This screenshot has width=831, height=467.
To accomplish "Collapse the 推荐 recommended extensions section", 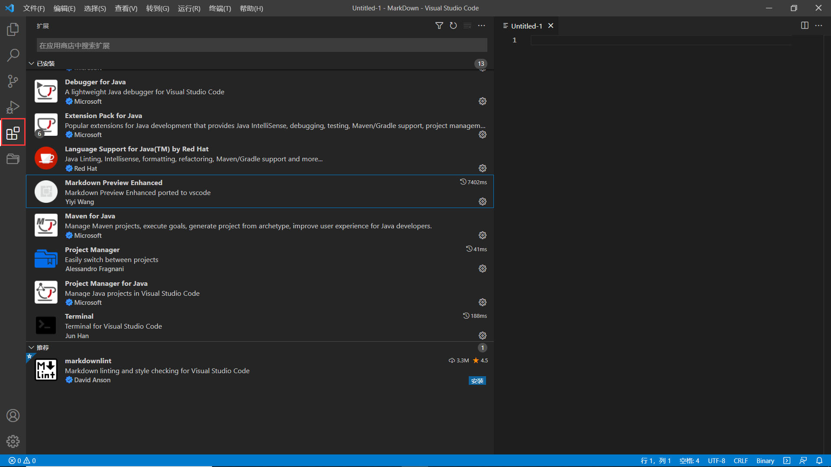I will click(32, 347).
